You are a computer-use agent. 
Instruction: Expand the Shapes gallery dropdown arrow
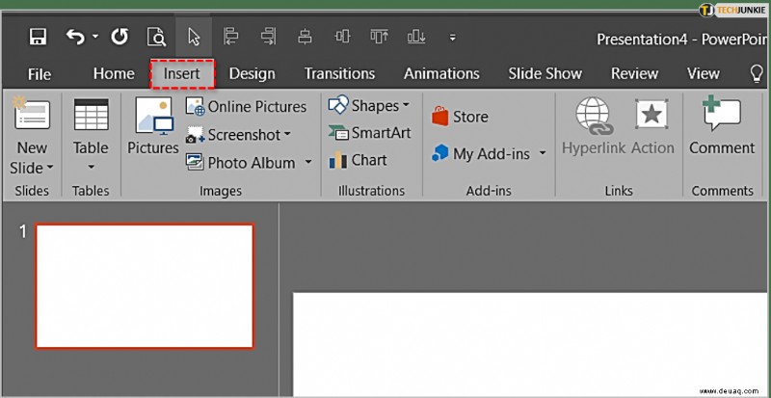click(406, 105)
